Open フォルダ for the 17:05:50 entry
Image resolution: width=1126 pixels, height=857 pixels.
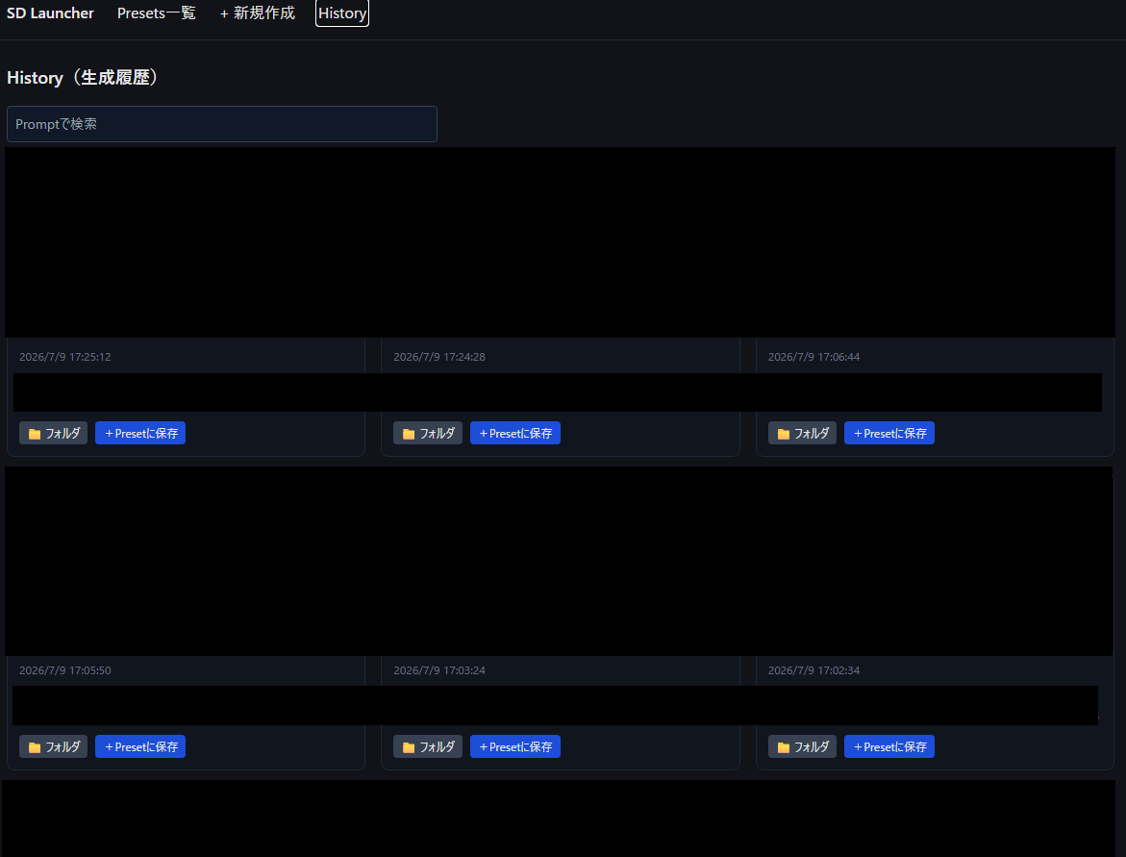tap(53, 746)
